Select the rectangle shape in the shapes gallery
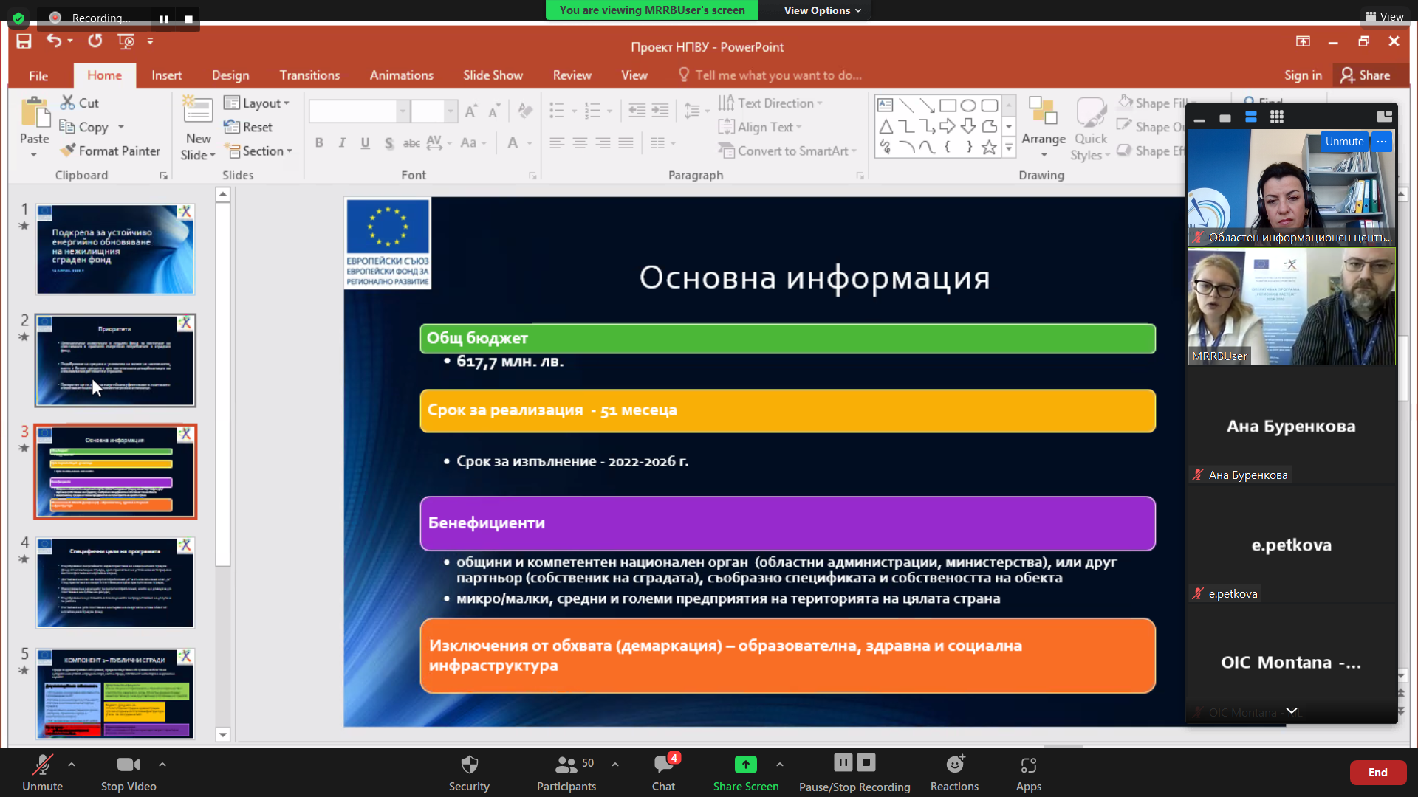This screenshot has height=797, width=1418. [948, 106]
